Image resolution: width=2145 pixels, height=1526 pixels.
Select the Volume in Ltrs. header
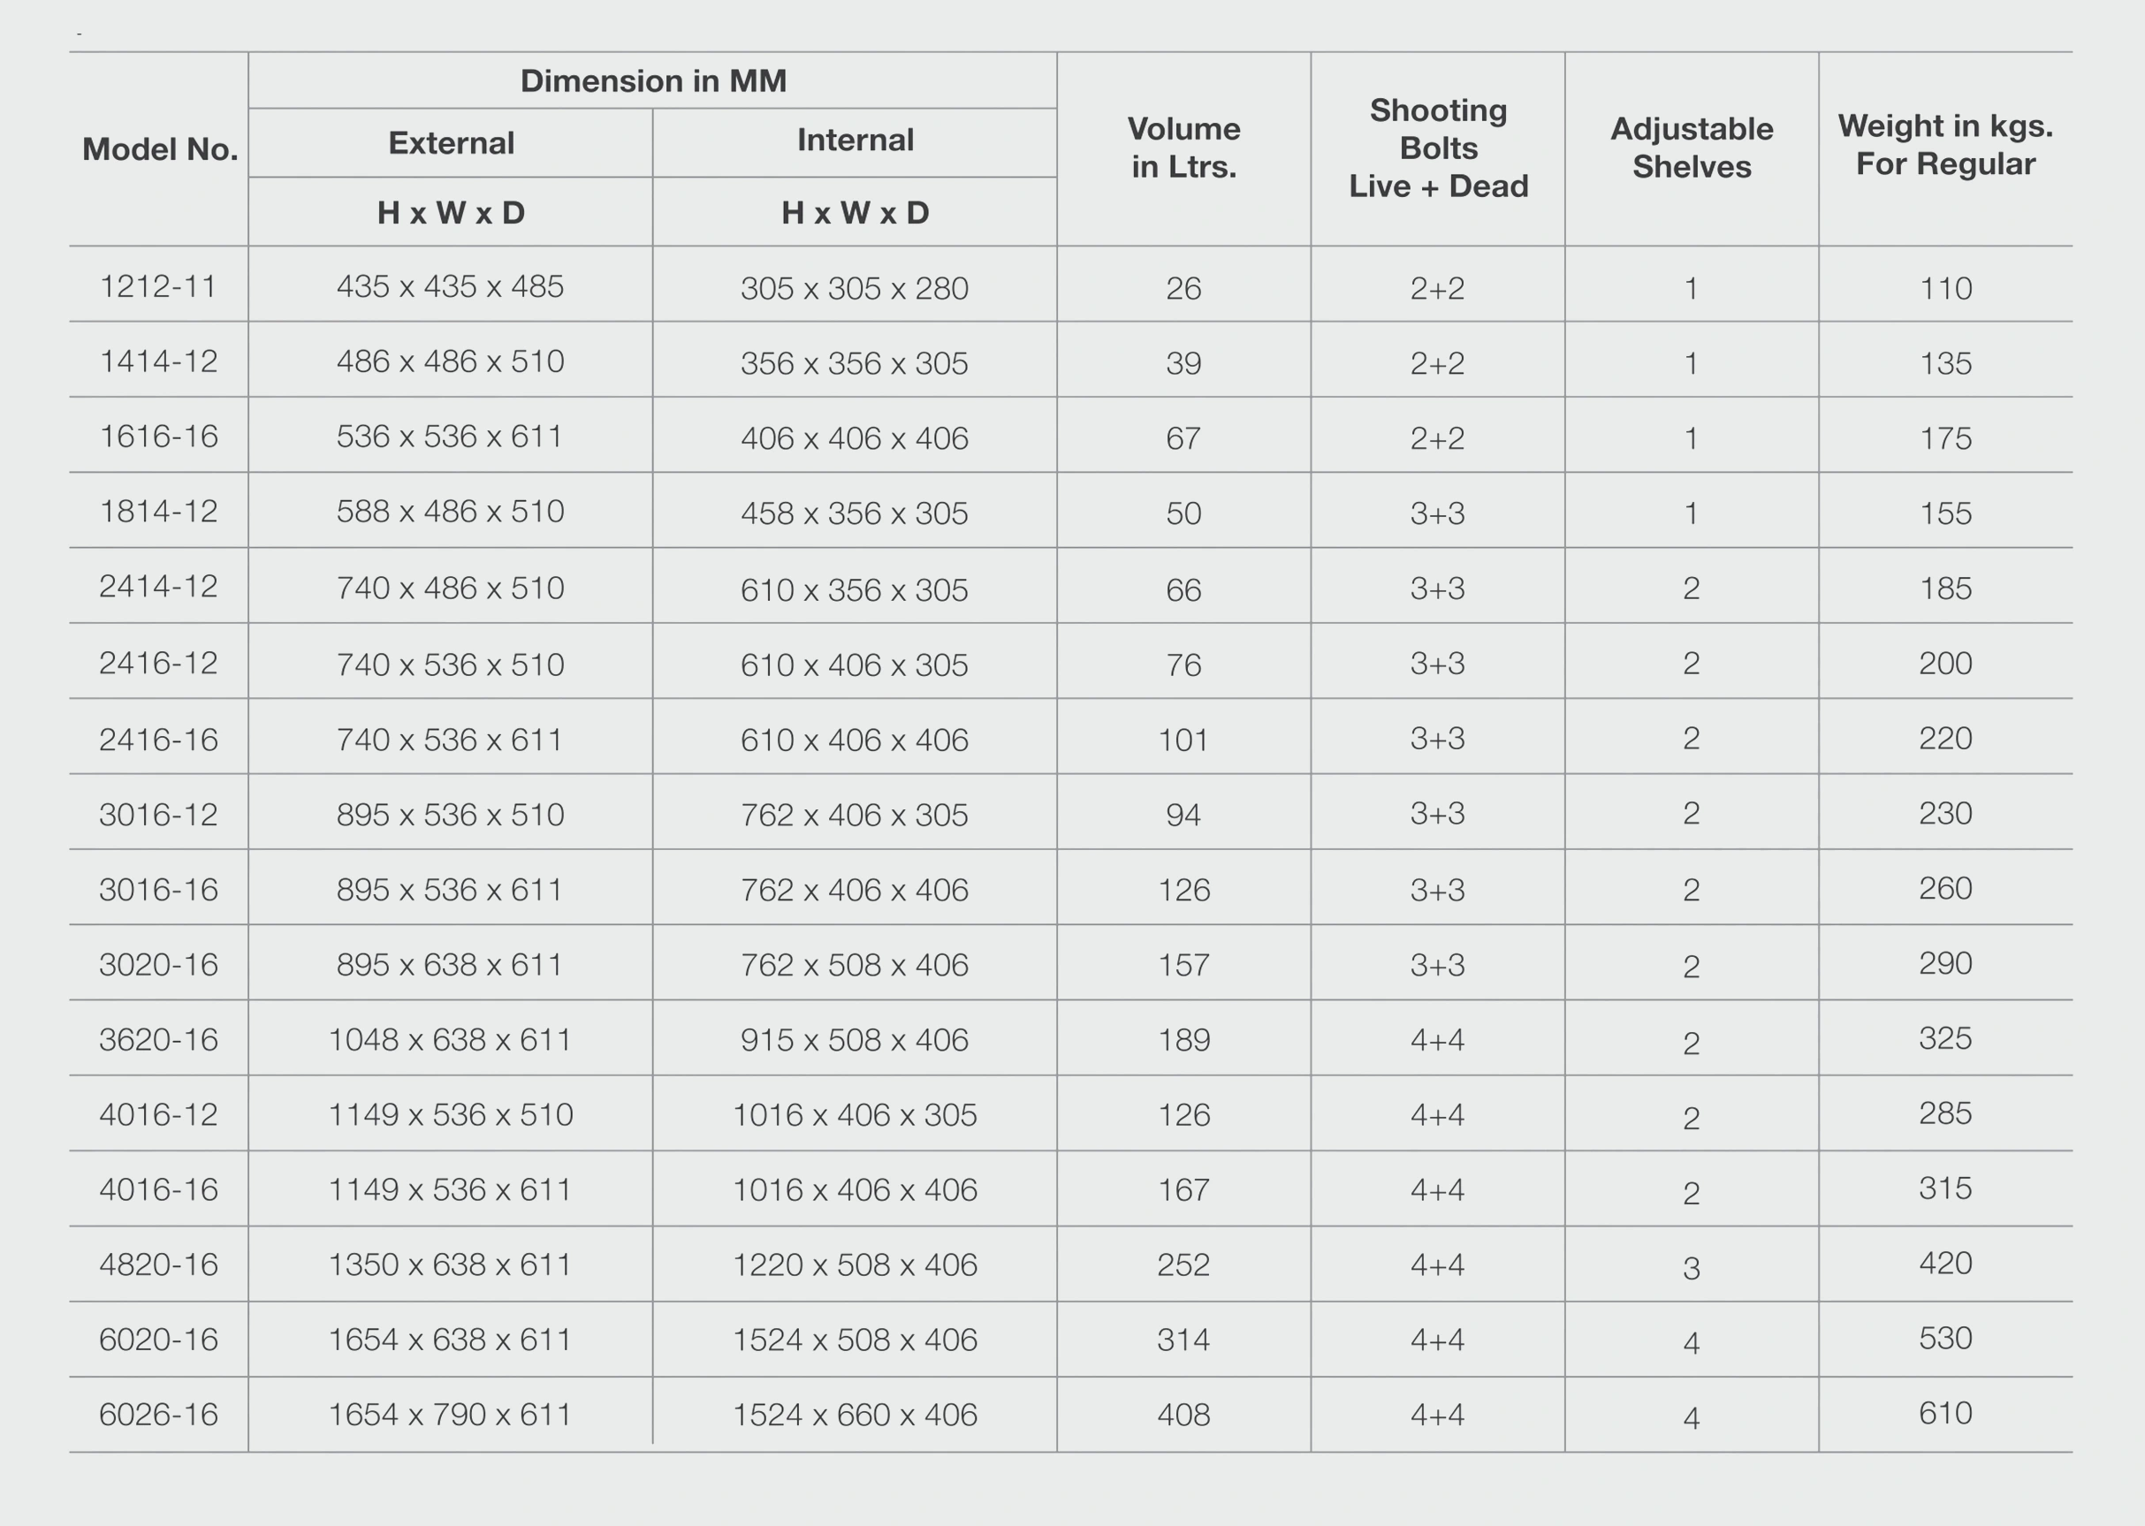[x=1183, y=148]
